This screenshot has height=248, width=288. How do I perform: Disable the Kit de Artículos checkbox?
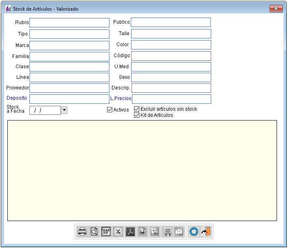click(x=137, y=115)
